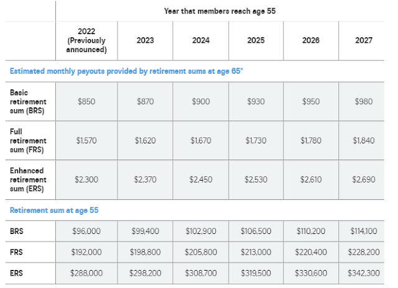The height and width of the screenshot is (288, 398).
Task: Click the $900 BRS payout cell
Action: tap(201, 102)
